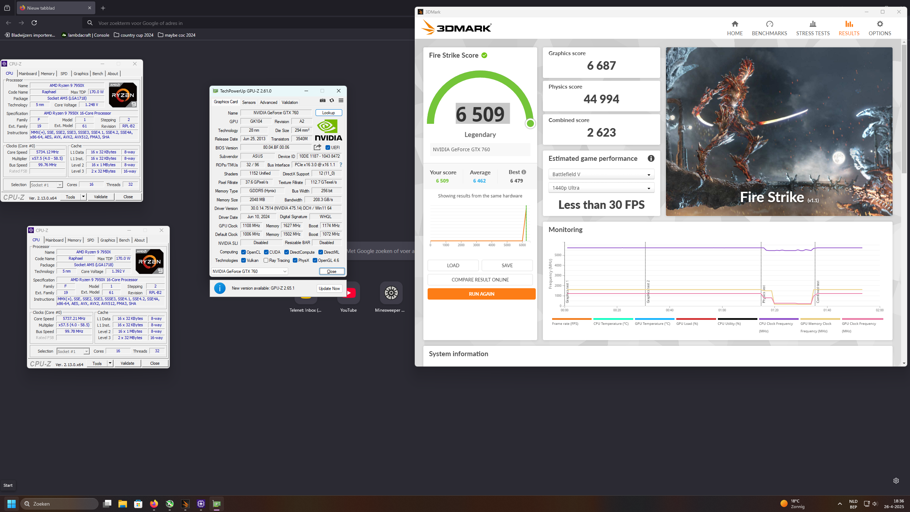Open Socket #1 dropdown in top CPU-Z
Screen dimensions: 910x512
point(46,185)
